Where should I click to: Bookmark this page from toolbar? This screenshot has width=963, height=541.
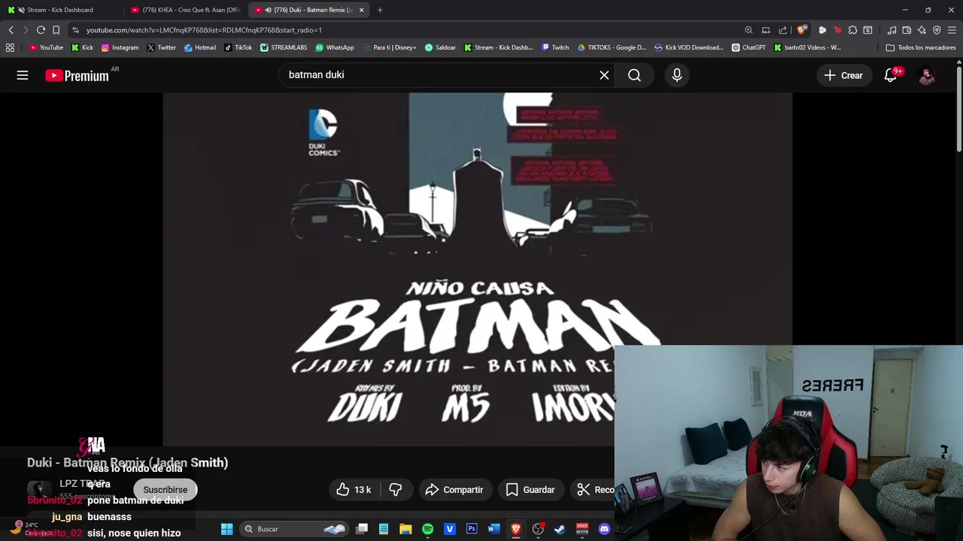click(56, 30)
